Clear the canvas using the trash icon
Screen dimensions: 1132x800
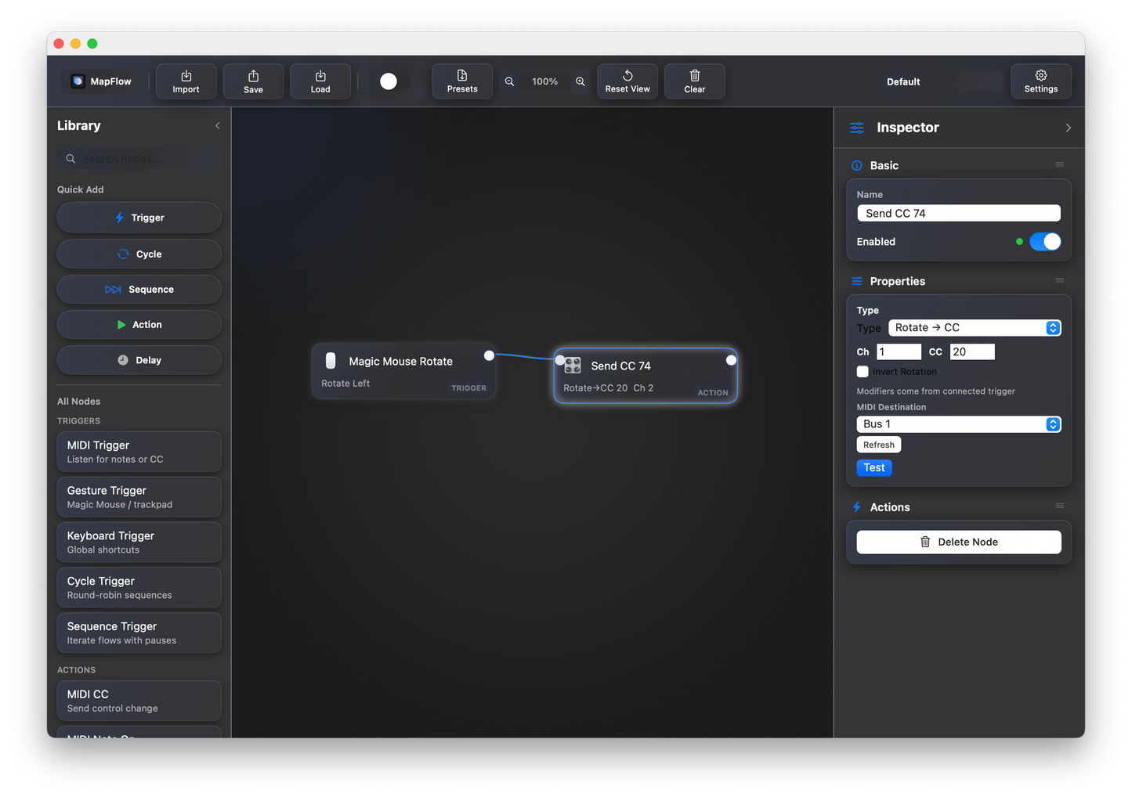click(x=694, y=81)
